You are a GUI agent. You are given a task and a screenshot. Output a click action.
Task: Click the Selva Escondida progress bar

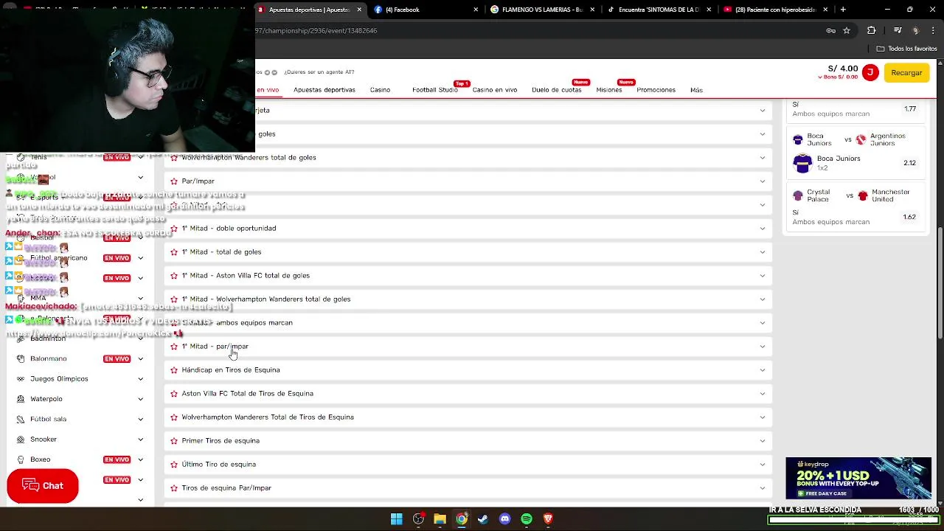point(853,520)
